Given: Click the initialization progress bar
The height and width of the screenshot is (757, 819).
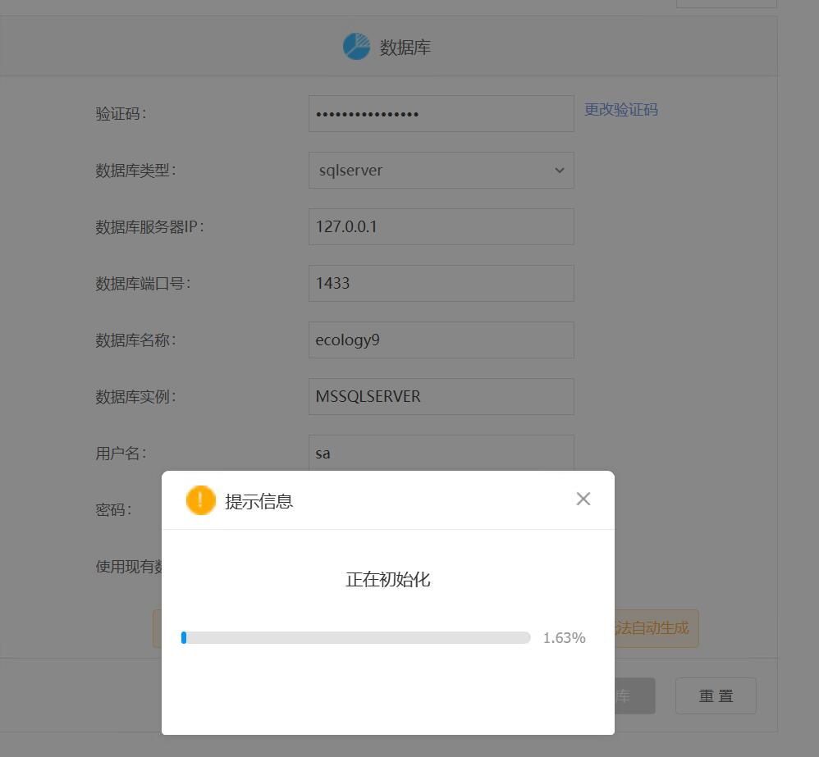Looking at the screenshot, I should pyautogui.click(x=356, y=637).
